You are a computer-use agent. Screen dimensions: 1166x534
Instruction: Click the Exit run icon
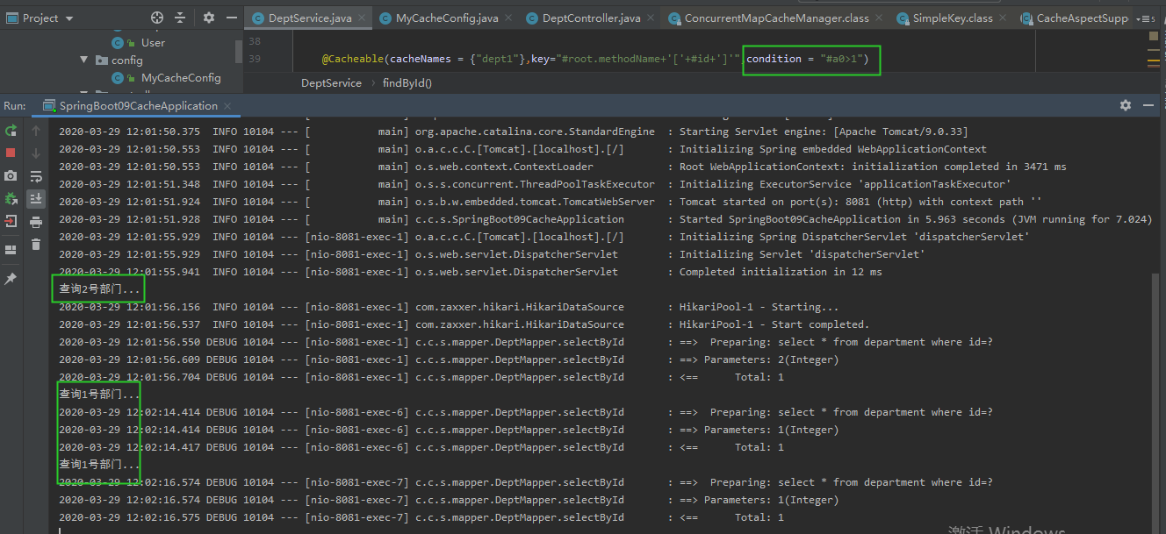click(x=11, y=221)
